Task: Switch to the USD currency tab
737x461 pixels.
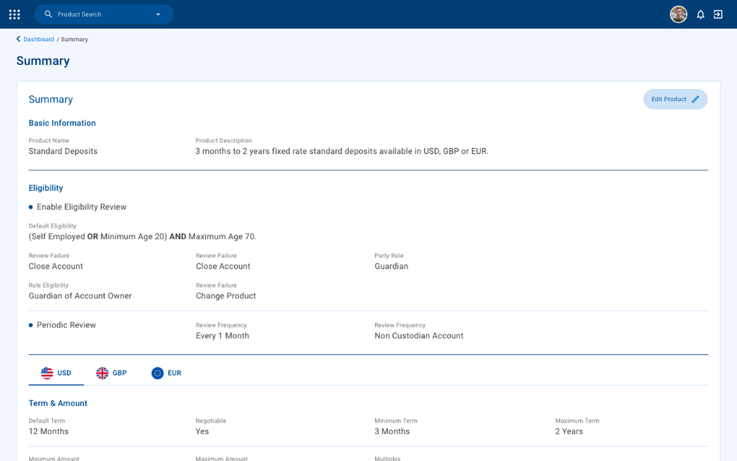Action: pos(56,373)
